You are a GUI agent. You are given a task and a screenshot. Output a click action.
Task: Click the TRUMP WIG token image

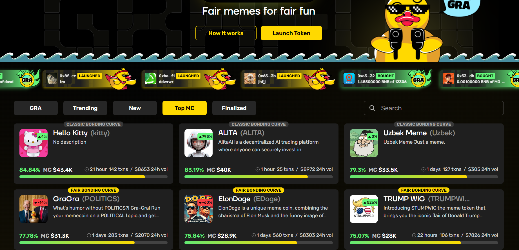364,209
